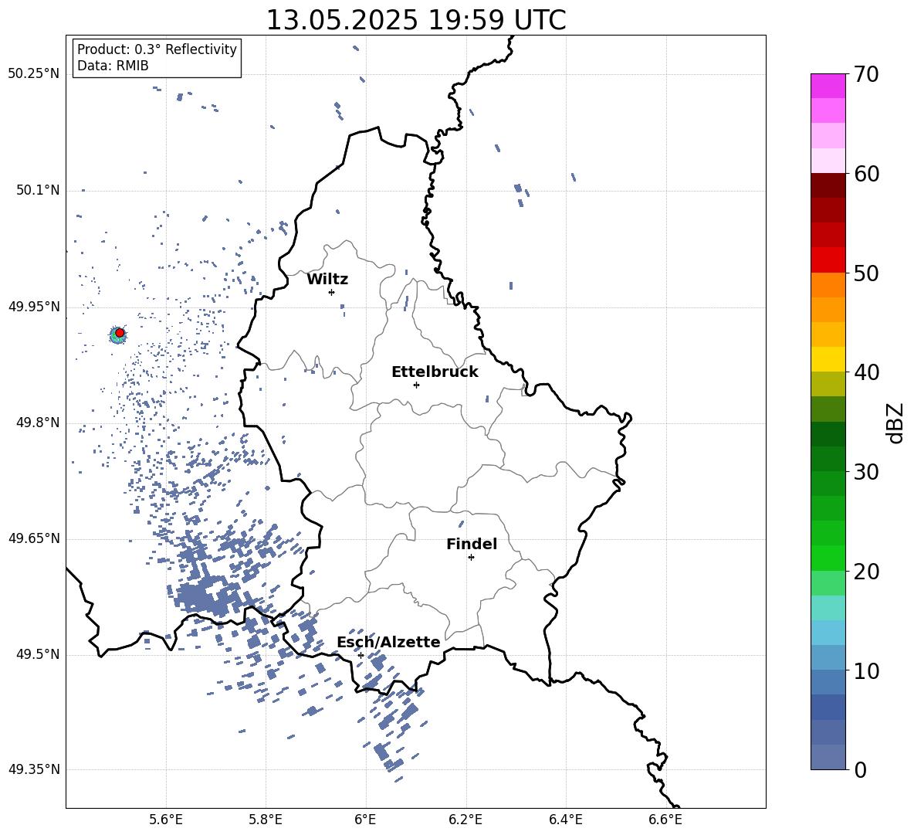Screen dimensions: 914x835
Task: Click the 6.4°E longitude label
Action: (565, 820)
